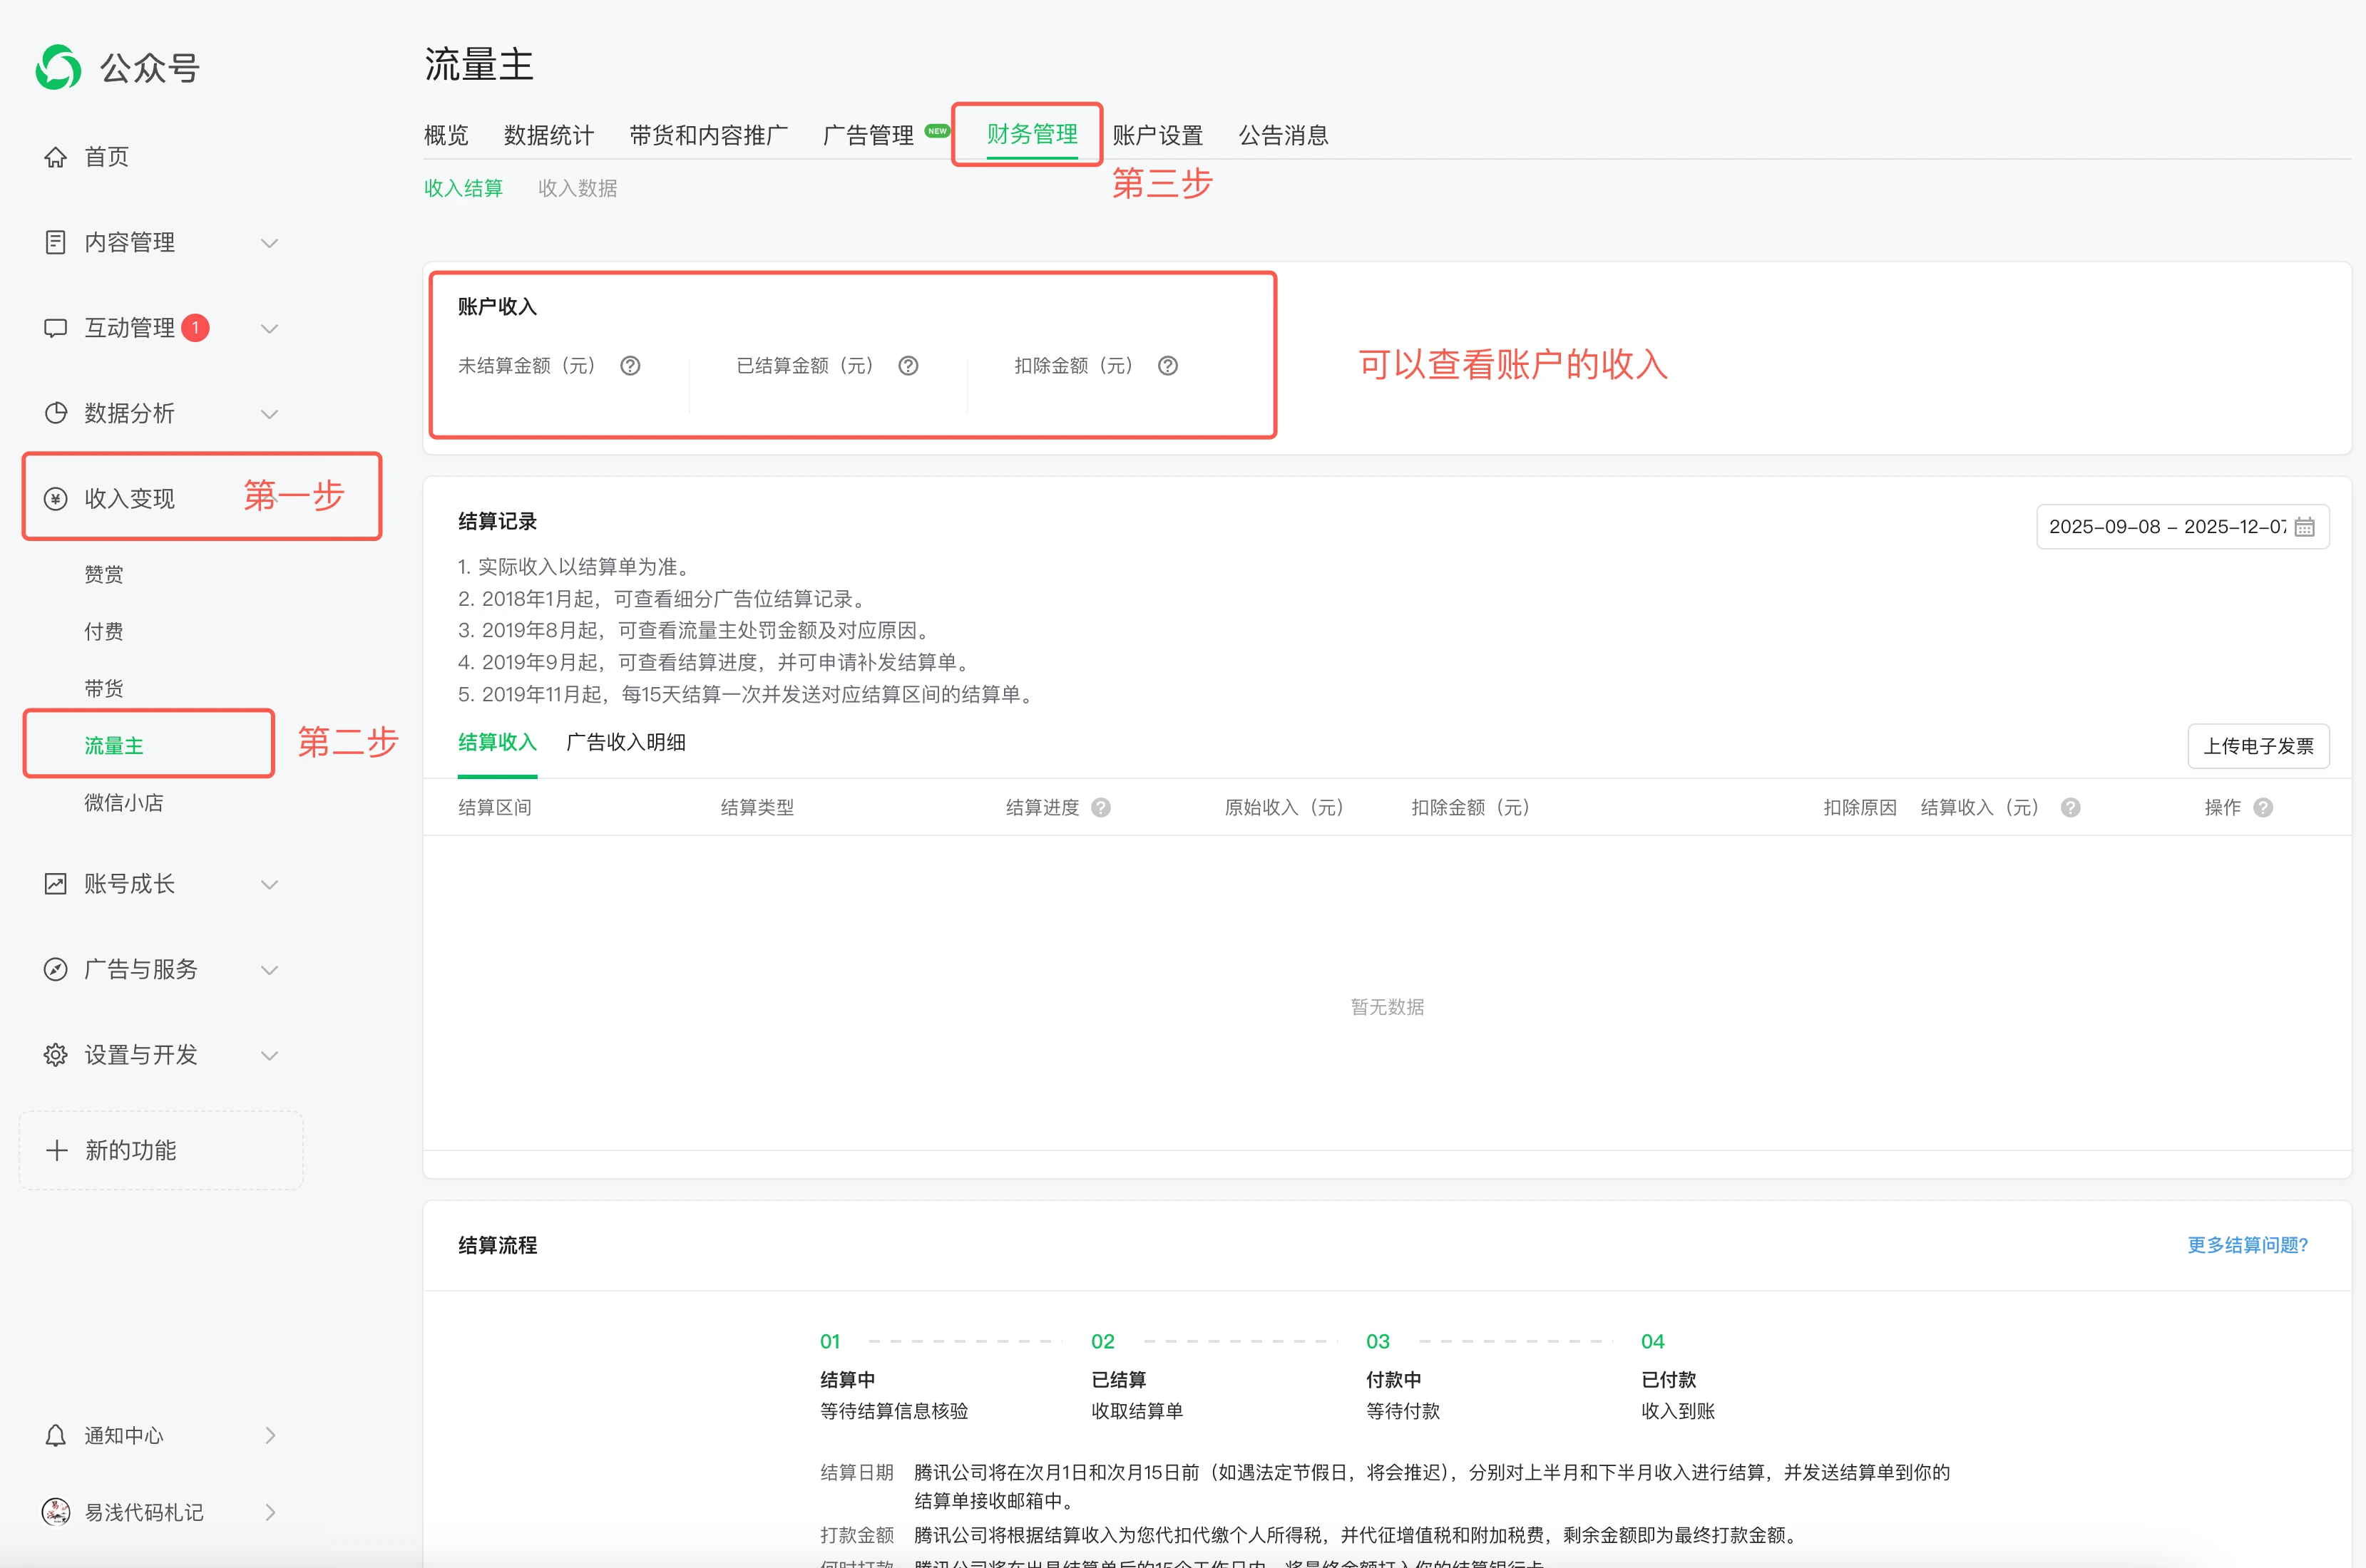Open the 带货和内容推广 tab
The image size is (2366, 1568).
pos(708,135)
